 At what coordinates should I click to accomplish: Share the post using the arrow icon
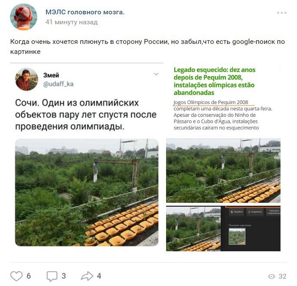point(87,276)
